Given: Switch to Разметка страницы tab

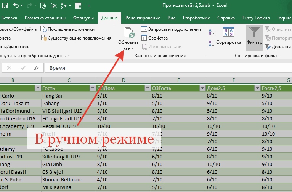Looking at the screenshot, I should (x=45, y=18).
